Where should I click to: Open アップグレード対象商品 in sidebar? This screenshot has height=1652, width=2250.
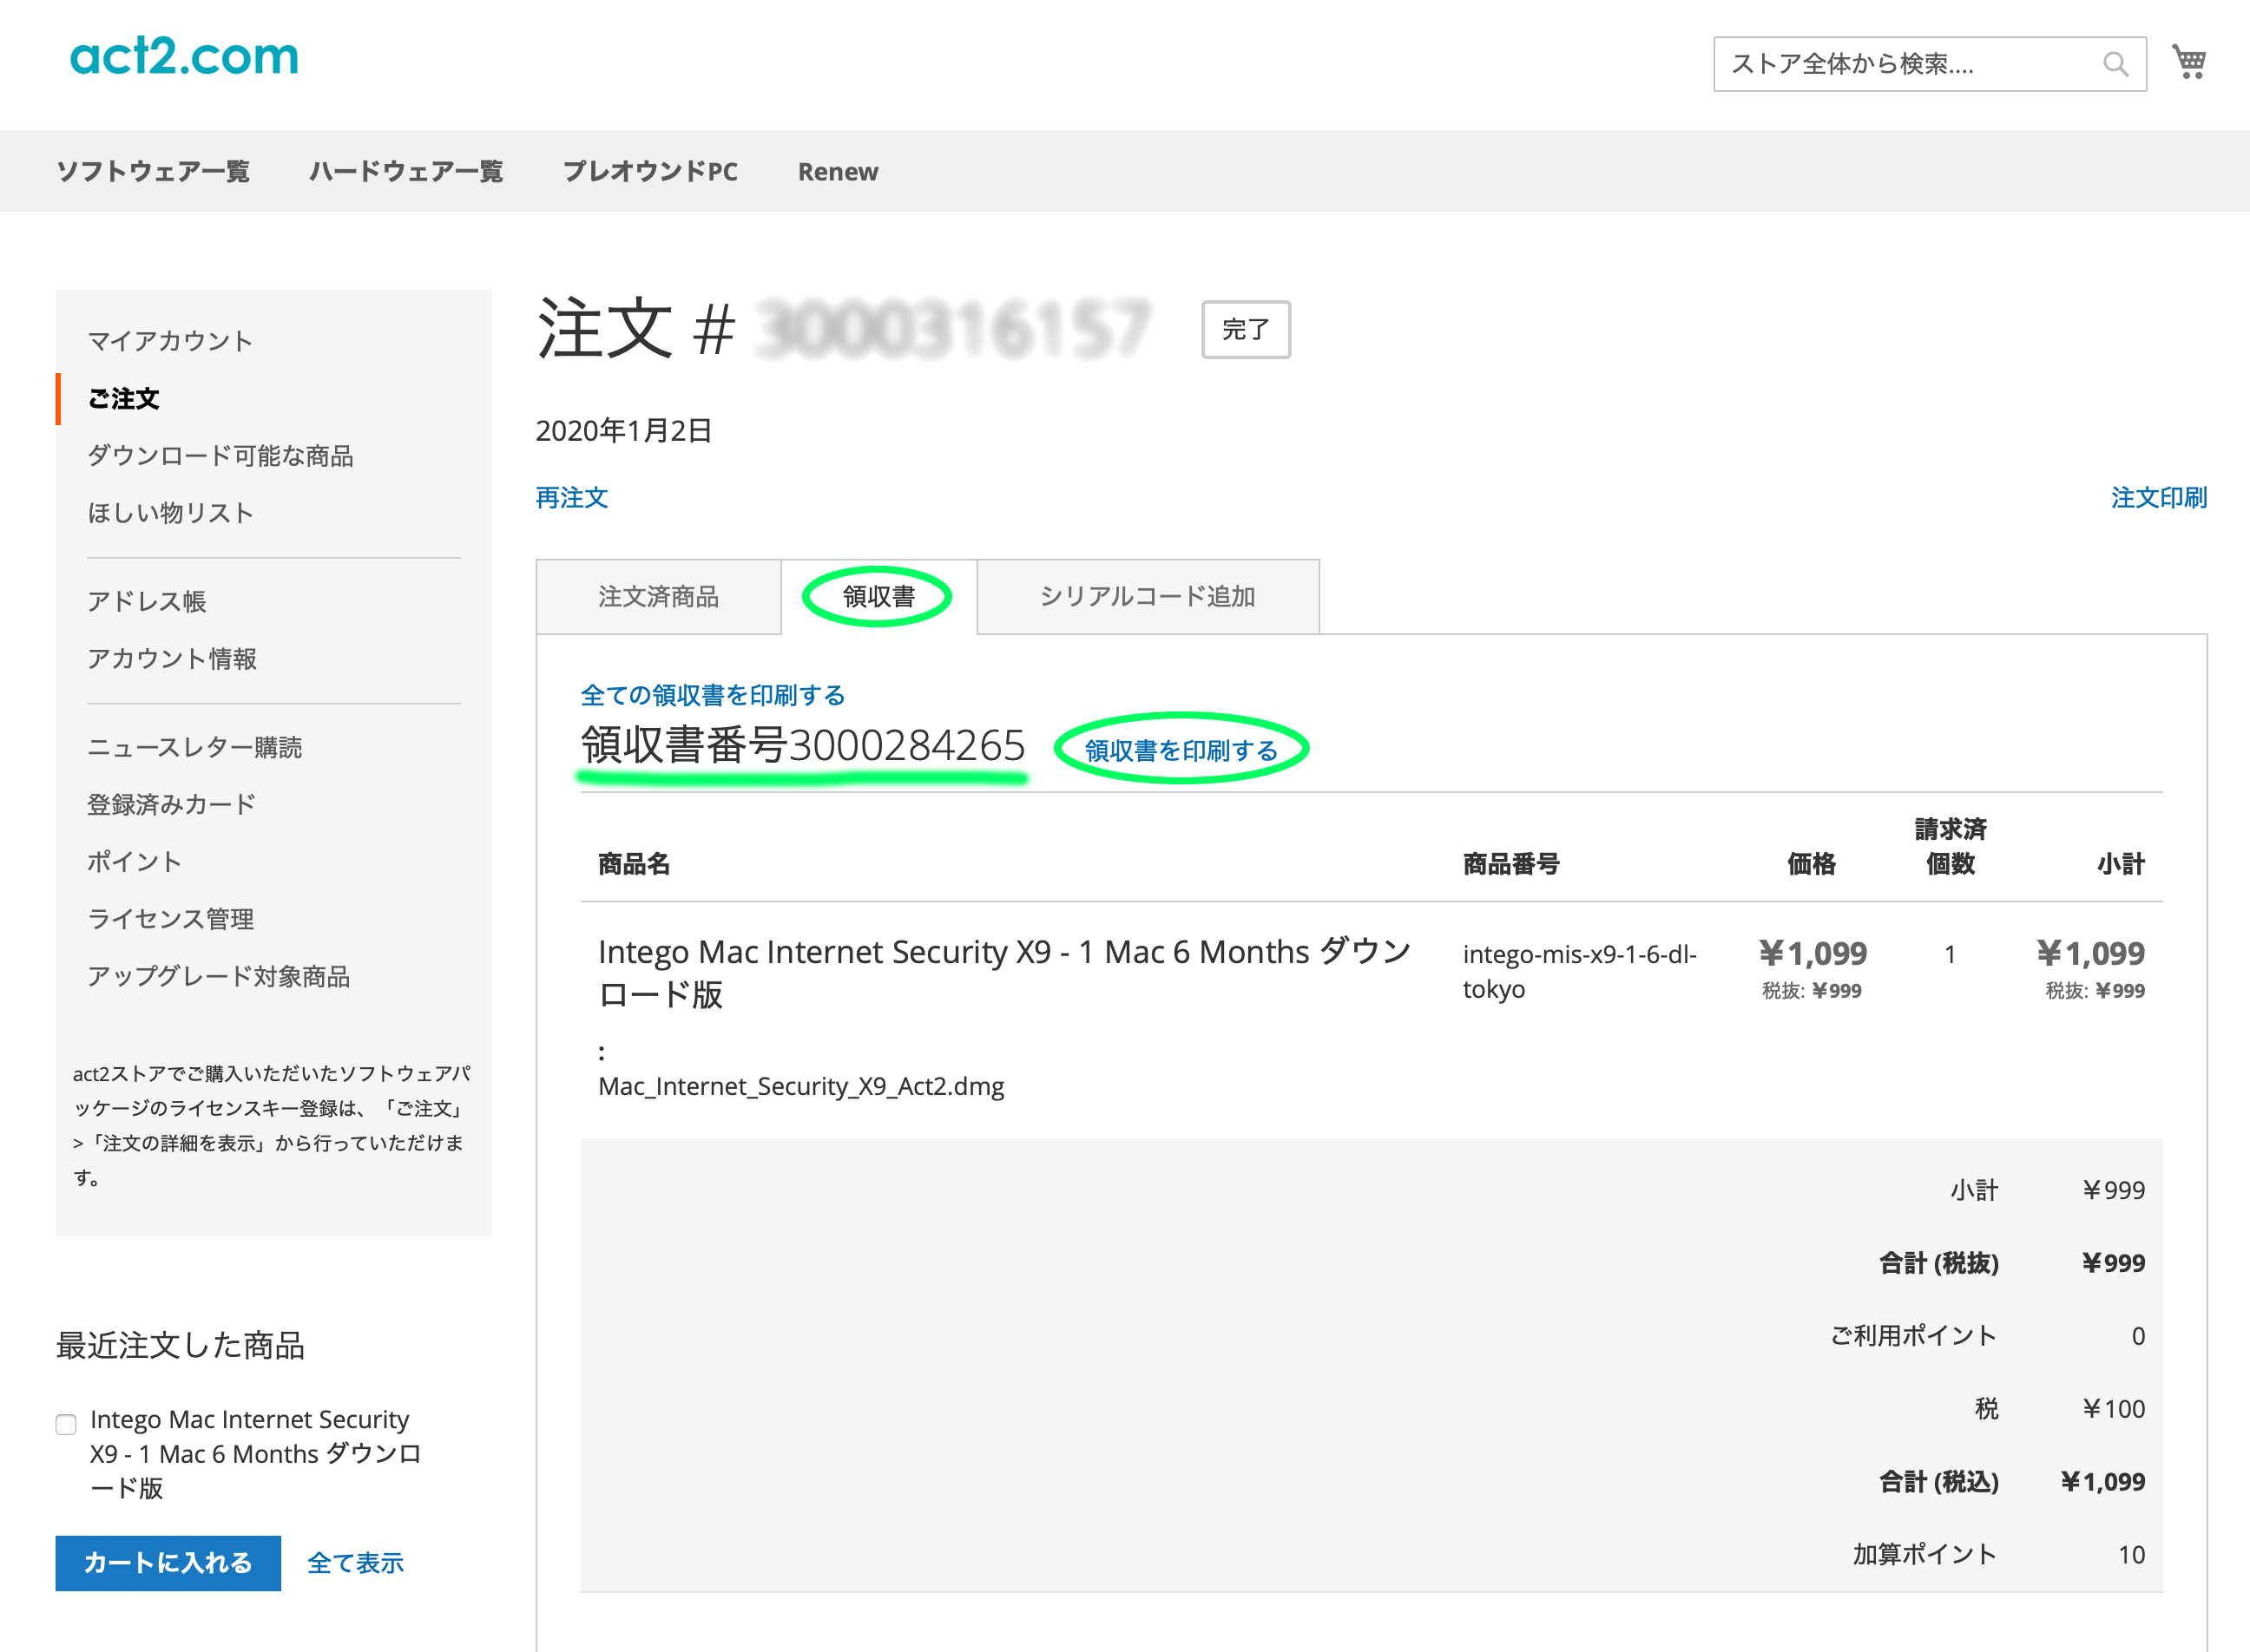[x=219, y=976]
